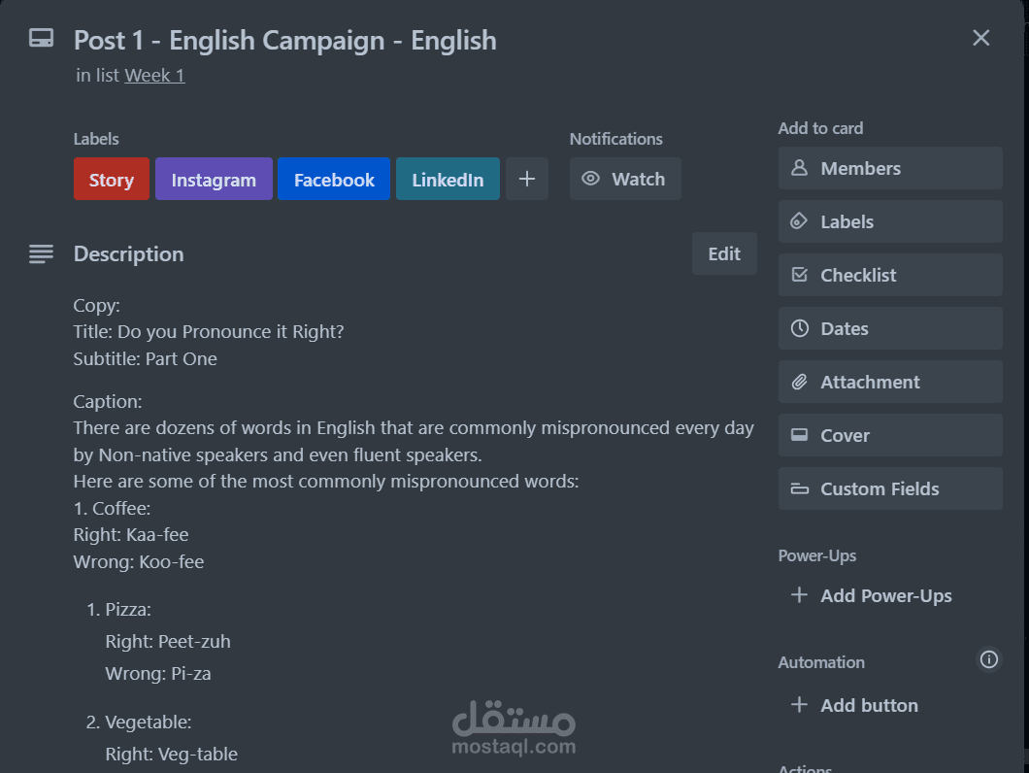
Task: Click the card title text
Action: 285,41
